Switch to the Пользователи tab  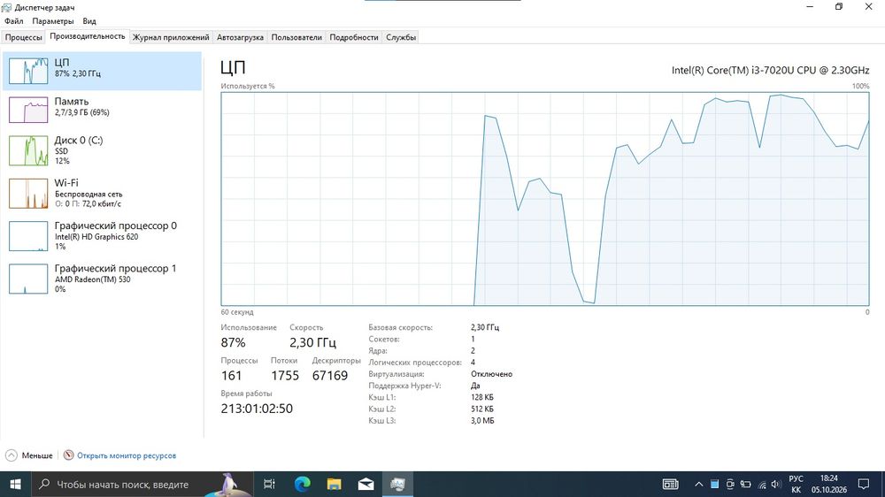296,37
